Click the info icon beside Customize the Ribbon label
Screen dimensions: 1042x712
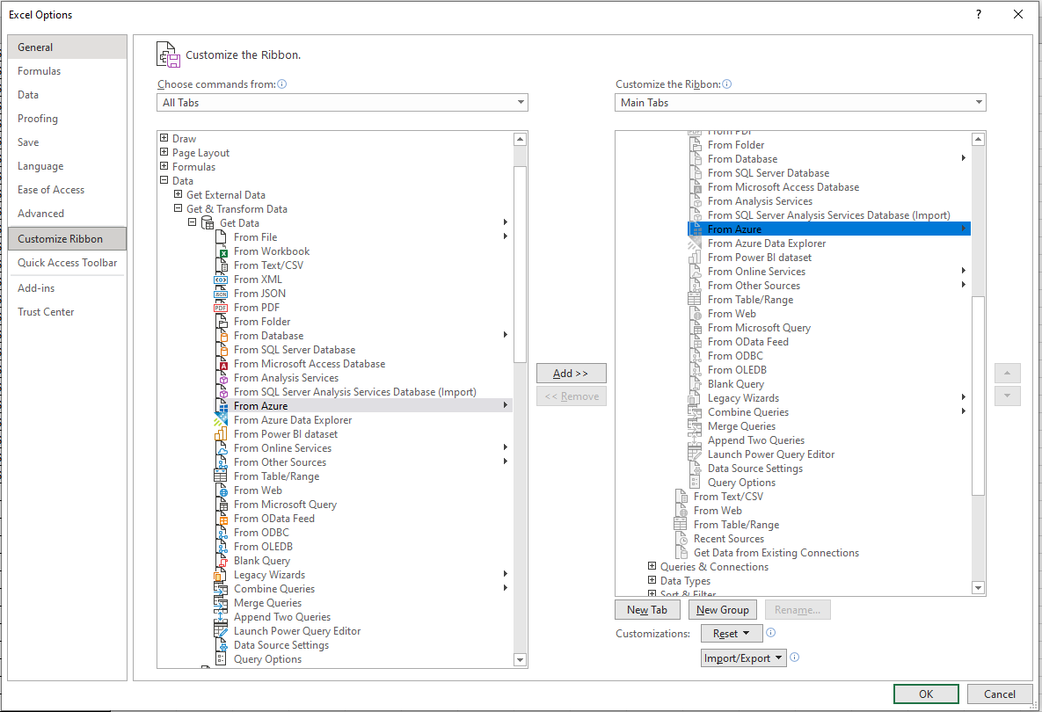726,84
